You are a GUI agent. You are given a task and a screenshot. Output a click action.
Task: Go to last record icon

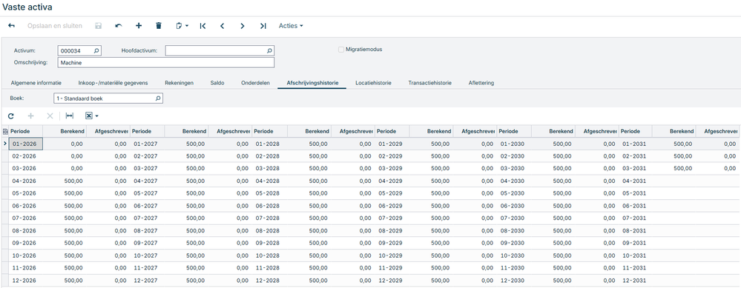pyautogui.click(x=263, y=26)
